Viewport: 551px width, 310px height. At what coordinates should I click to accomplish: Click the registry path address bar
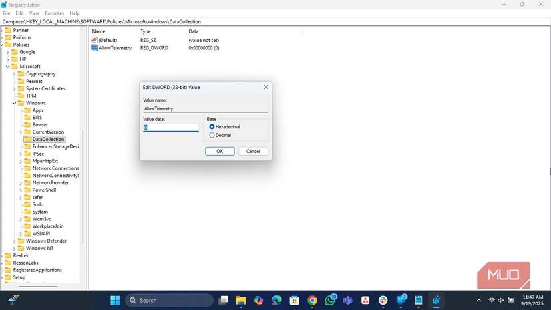pos(275,21)
